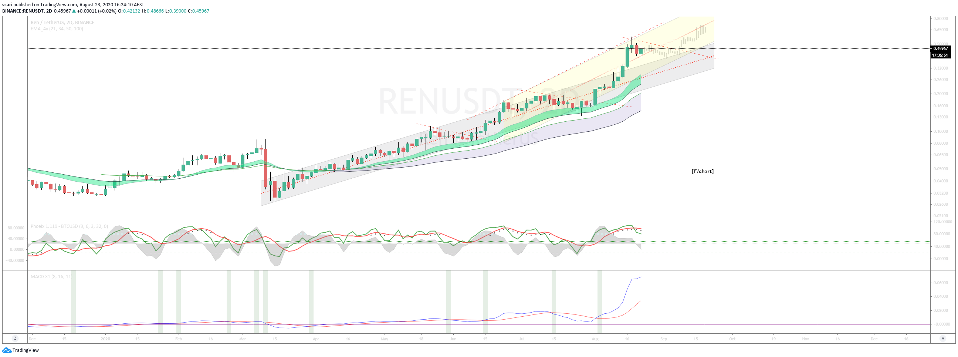This screenshot has height=357, width=958.
Task: Click the 'BINANCE:RENUSDT, 2D' symbol text
Action: click(x=27, y=11)
